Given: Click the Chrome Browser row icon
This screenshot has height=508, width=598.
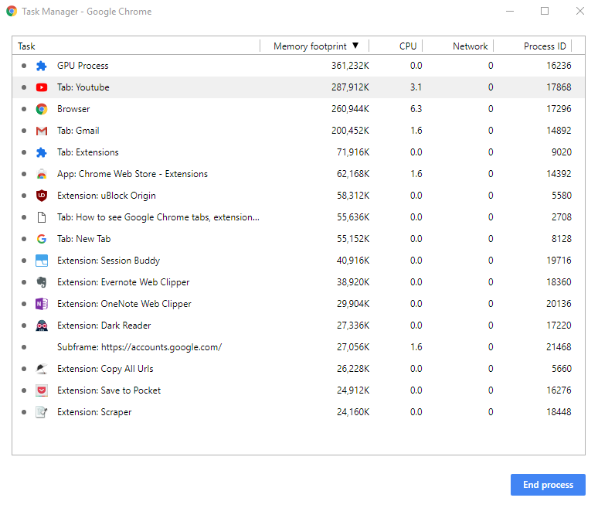Looking at the screenshot, I should pos(42,109).
